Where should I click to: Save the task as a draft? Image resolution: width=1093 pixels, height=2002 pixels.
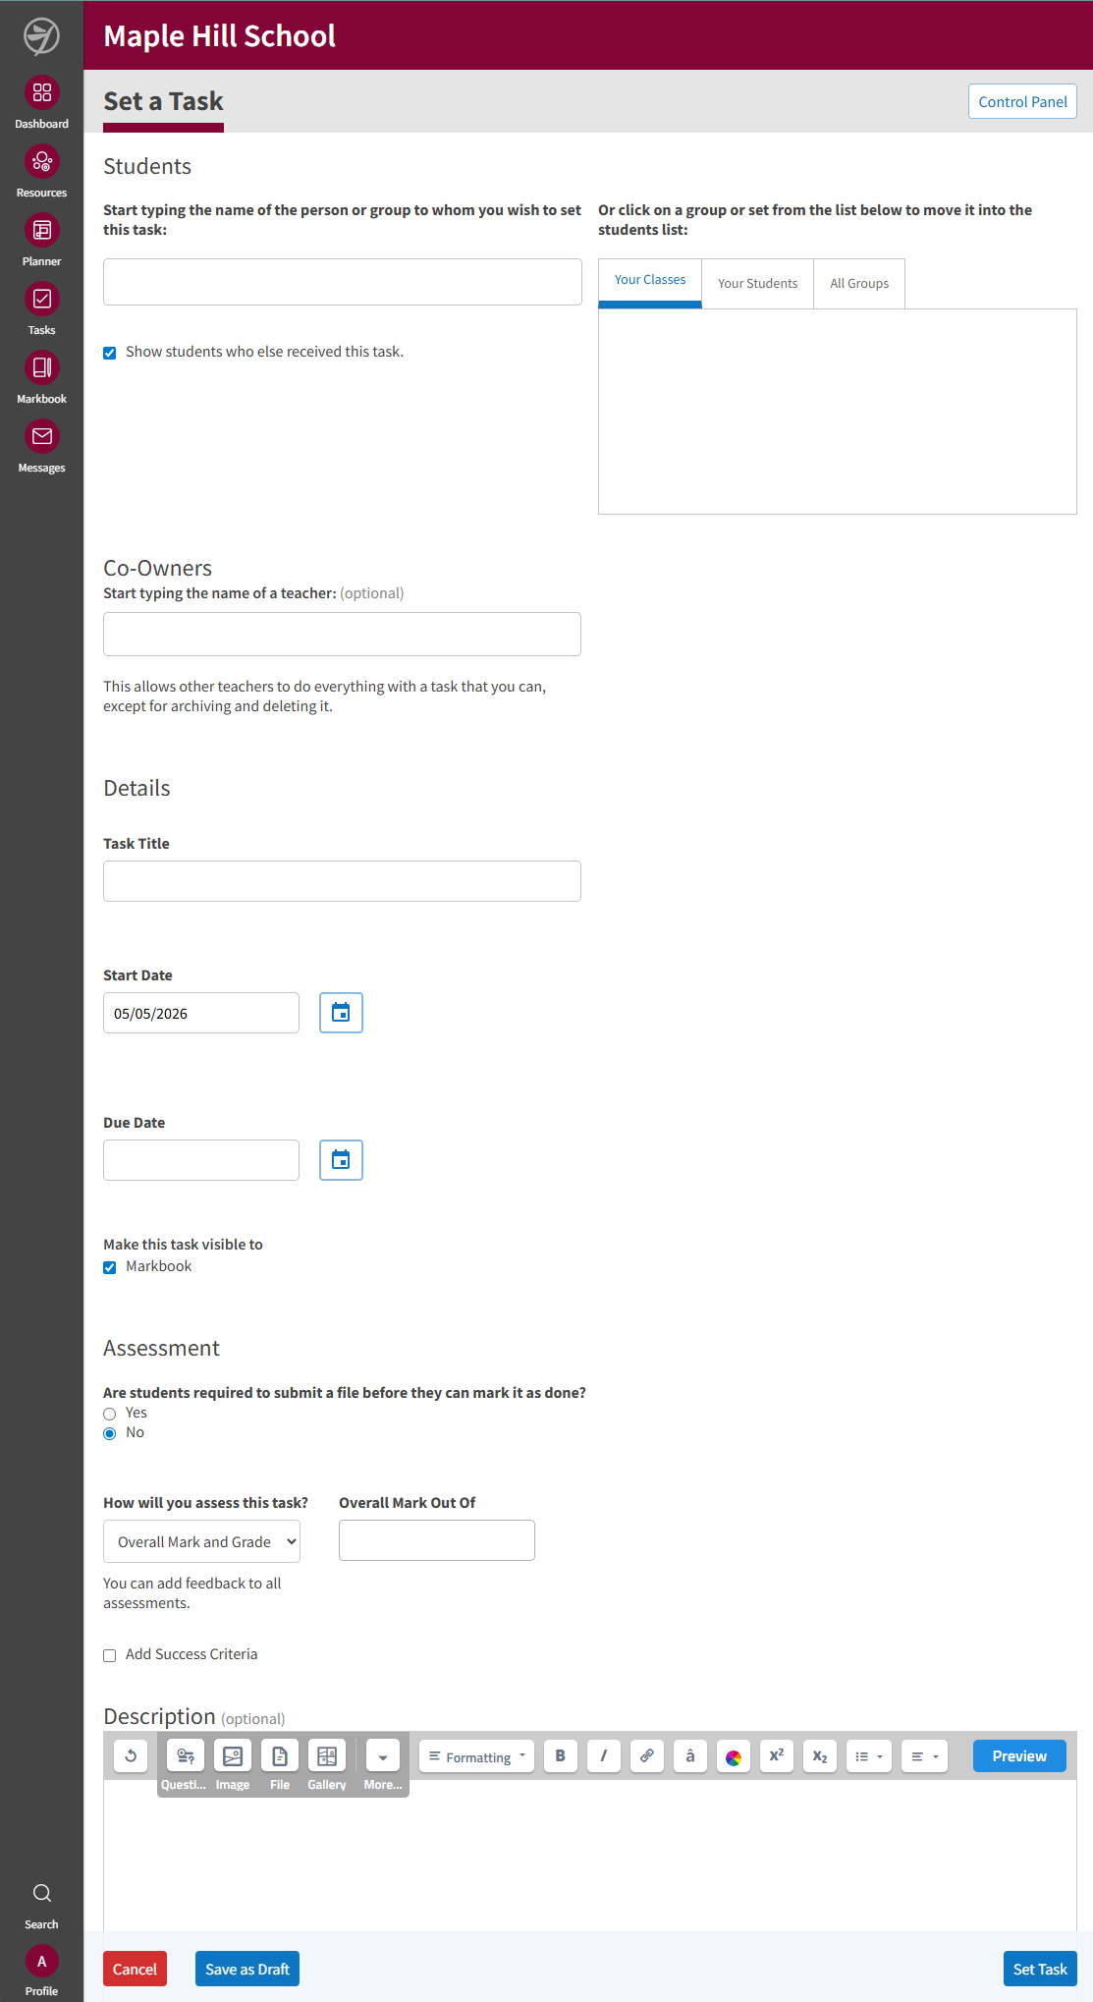coord(247,1969)
